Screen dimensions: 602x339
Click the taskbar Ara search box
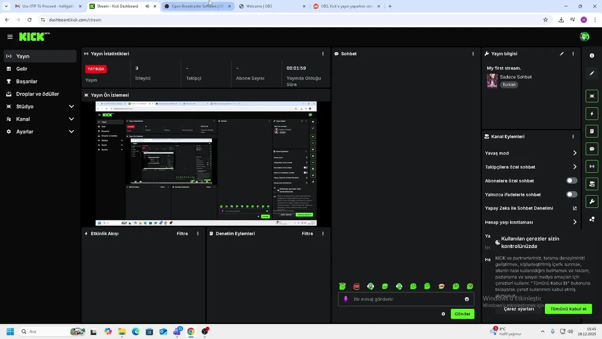click(x=52, y=331)
